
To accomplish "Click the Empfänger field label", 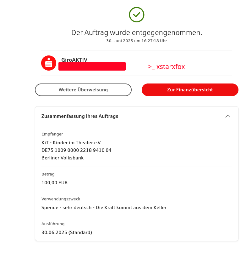I will coord(52,134).
